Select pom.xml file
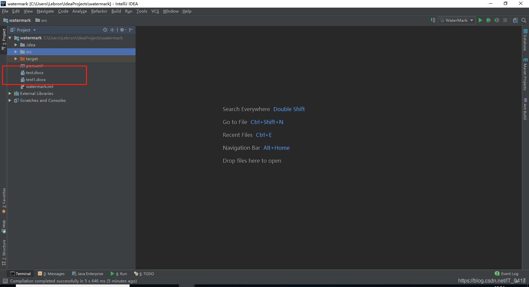The image size is (529, 287). click(34, 66)
